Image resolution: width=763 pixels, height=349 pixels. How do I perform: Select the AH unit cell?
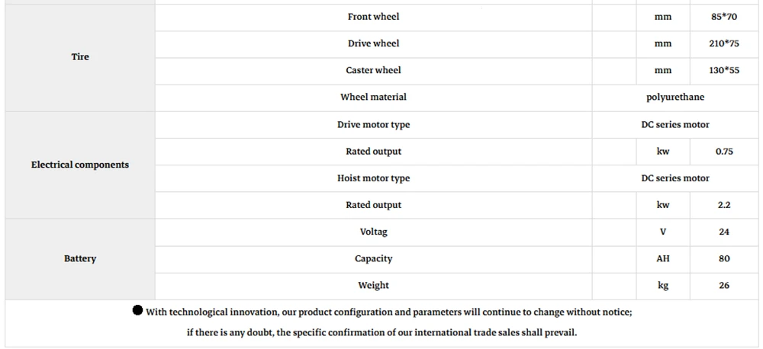pyautogui.click(x=663, y=259)
